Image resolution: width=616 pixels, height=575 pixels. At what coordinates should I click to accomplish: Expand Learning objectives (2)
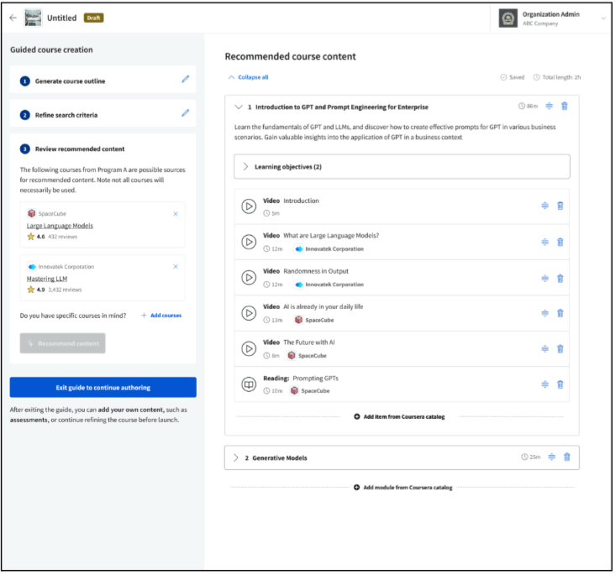pos(402,167)
